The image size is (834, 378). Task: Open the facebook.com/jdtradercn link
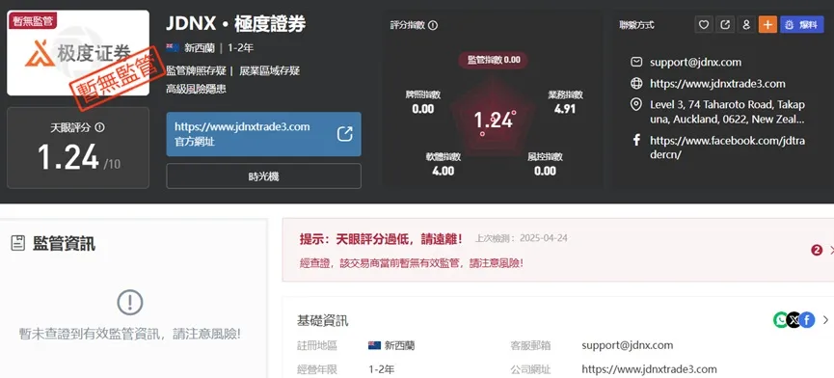click(x=727, y=148)
